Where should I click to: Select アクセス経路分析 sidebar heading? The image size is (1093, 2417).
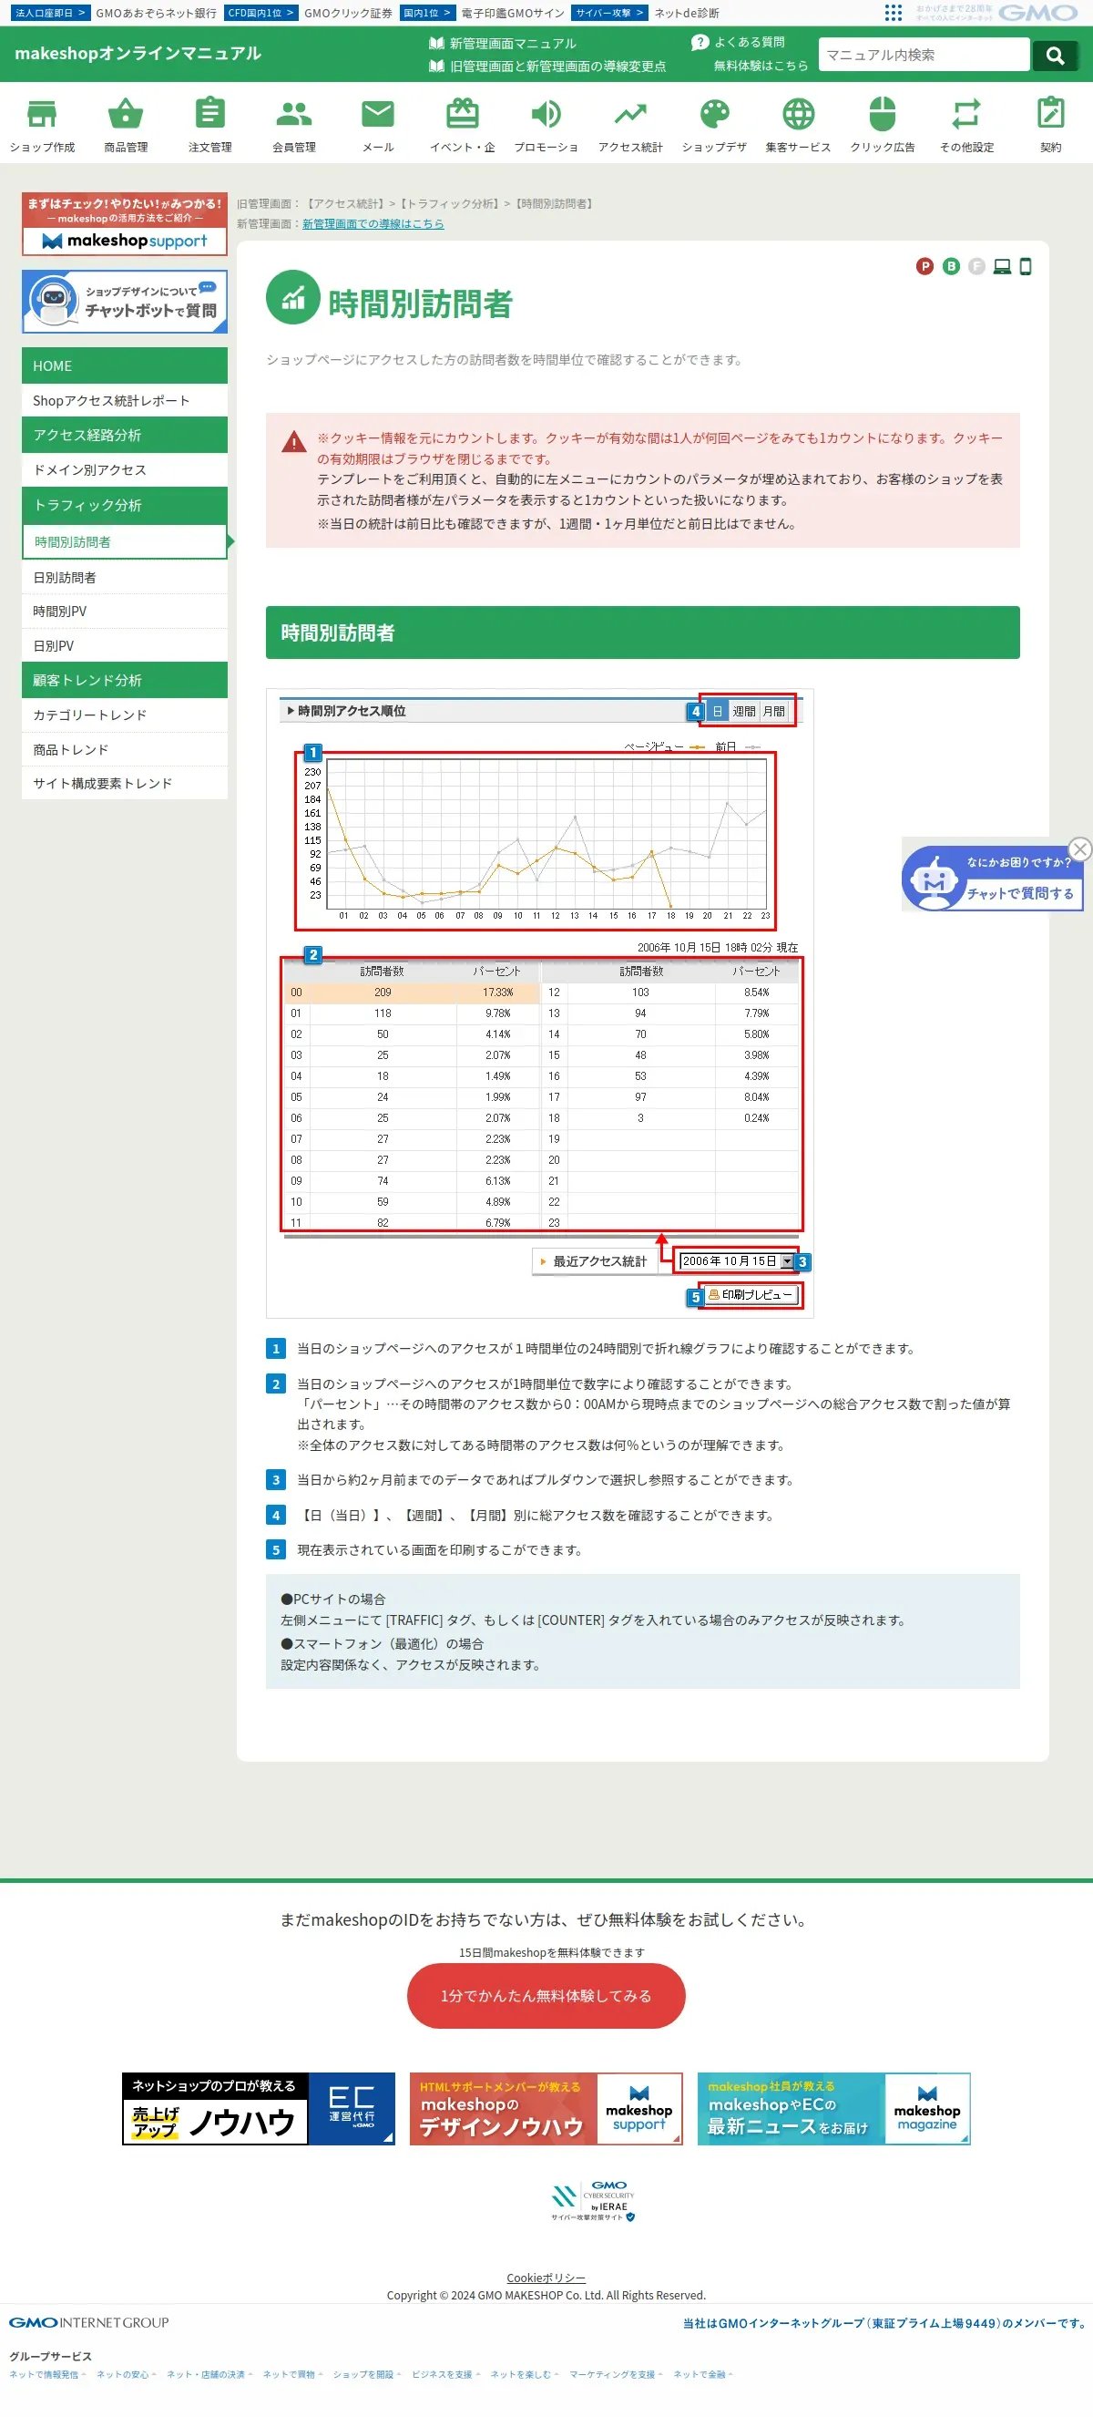(125, 436)
